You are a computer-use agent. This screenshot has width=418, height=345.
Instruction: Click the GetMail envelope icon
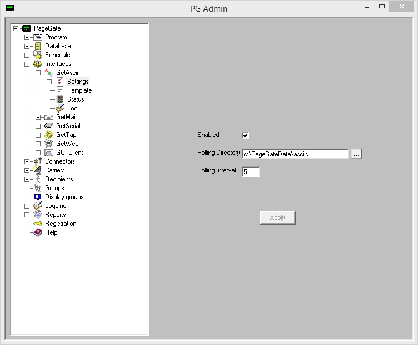(x=49, y=117)
